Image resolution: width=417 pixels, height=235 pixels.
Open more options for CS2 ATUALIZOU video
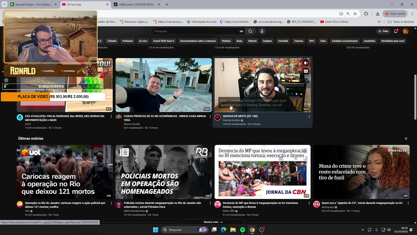click(x=111, y=116)
